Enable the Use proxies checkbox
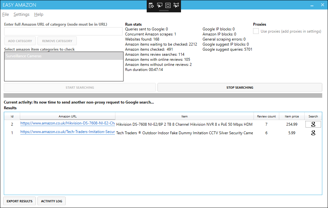The width and height of the screenshot is (328, 208). (256, 31)
